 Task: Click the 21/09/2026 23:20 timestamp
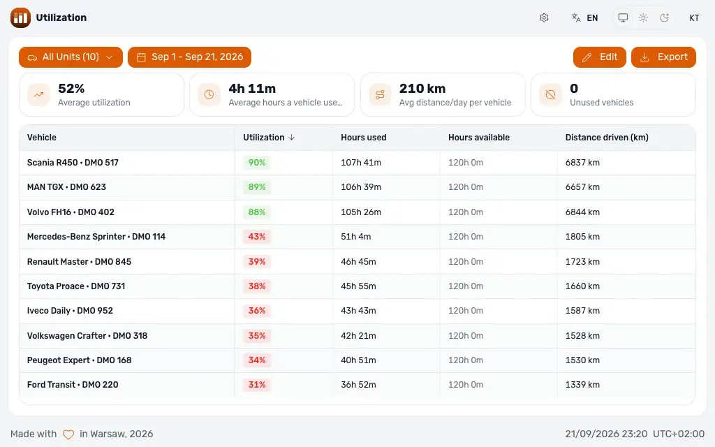[606, 434]
